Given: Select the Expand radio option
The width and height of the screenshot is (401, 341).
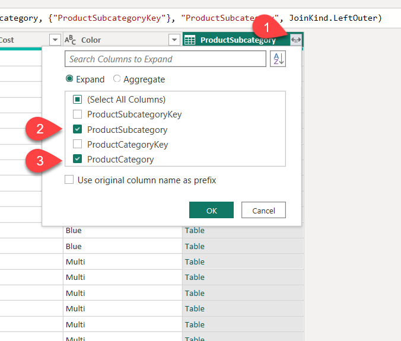Looking at the screenshot, I should pyautogui.click(x=70, y=79).
